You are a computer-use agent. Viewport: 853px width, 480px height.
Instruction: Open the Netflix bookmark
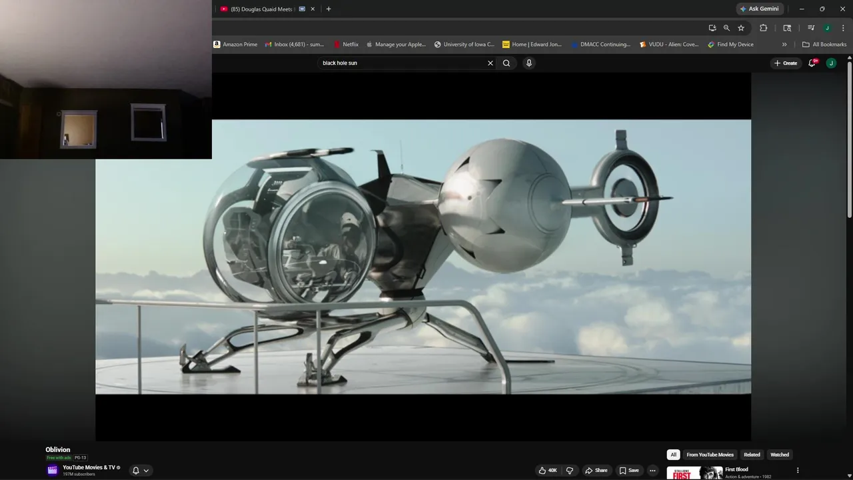(347, 45)
